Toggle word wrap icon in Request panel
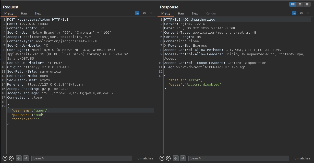The image size is (314, 163). pyautogui.click(x=137, y=13)
